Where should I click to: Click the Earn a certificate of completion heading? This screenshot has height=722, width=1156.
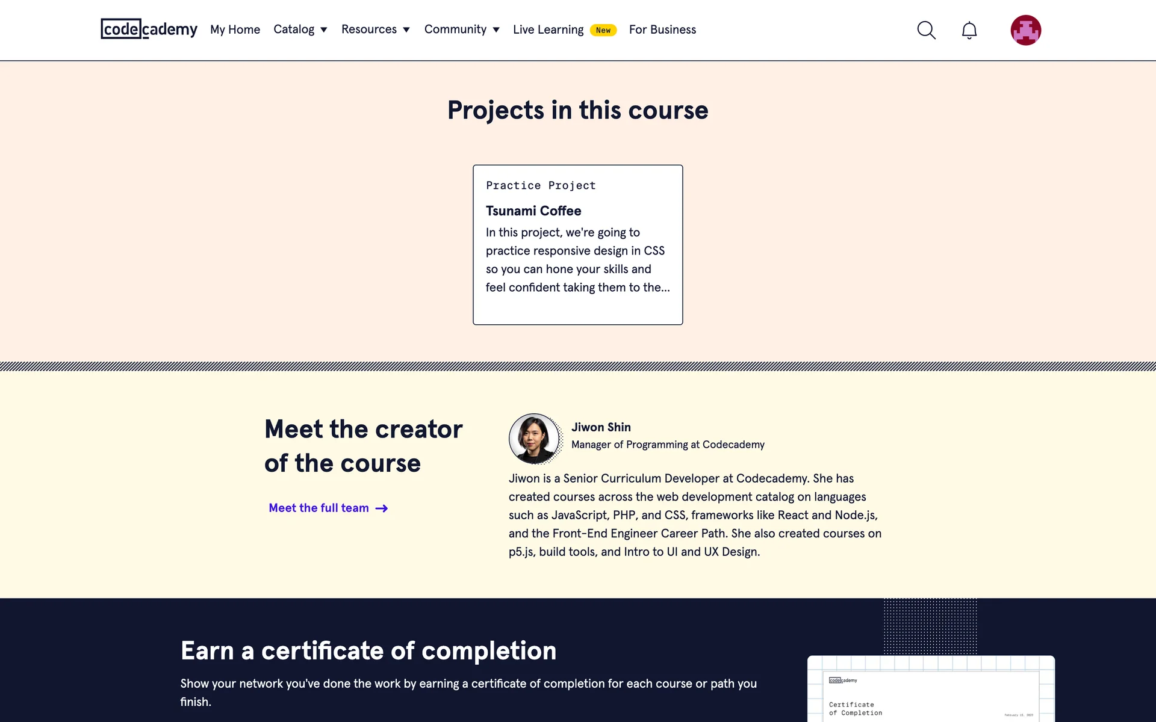tap(368, 650)
